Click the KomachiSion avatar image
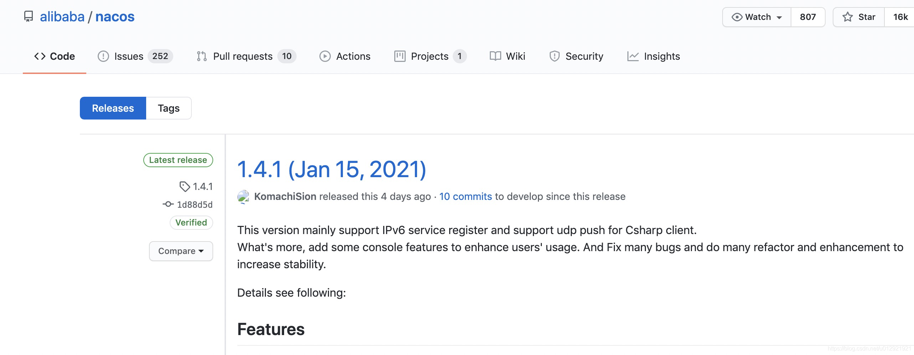914x355 pixels. [x=243, y=197]
